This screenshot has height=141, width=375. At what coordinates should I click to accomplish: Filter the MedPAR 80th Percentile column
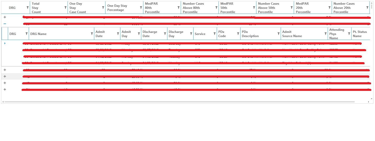(x=178, y=8)
